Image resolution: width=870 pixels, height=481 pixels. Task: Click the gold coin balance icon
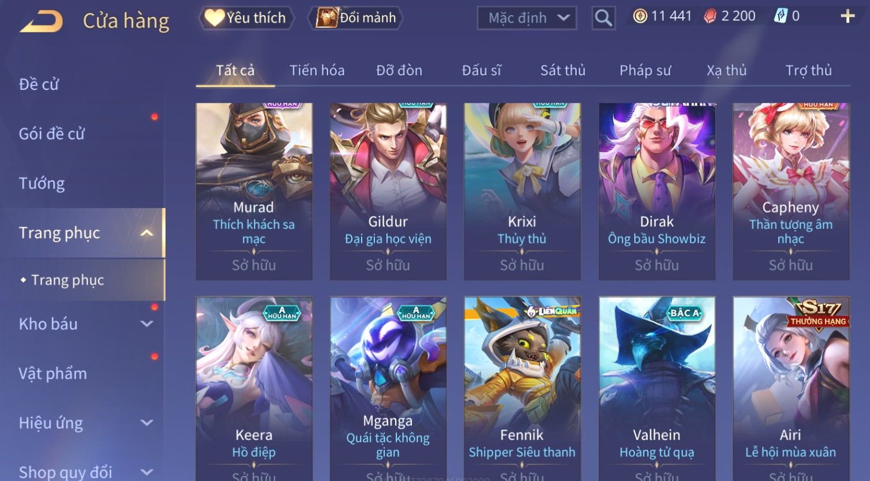pos(640,16)
